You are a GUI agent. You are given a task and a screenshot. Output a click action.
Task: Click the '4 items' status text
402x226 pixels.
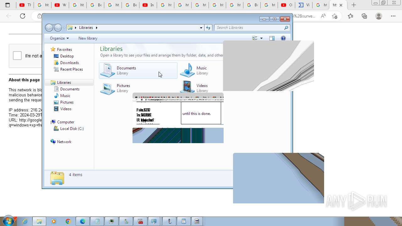(76, 175)
